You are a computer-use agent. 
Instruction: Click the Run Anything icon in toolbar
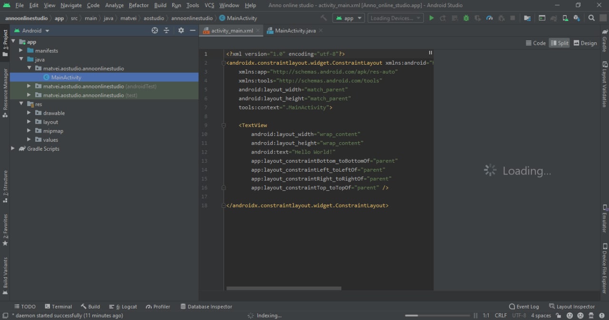coord(542,18)
